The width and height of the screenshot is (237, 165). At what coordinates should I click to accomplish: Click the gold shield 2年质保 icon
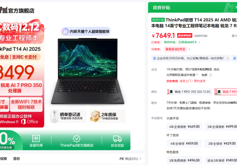[x=95, y=116]
